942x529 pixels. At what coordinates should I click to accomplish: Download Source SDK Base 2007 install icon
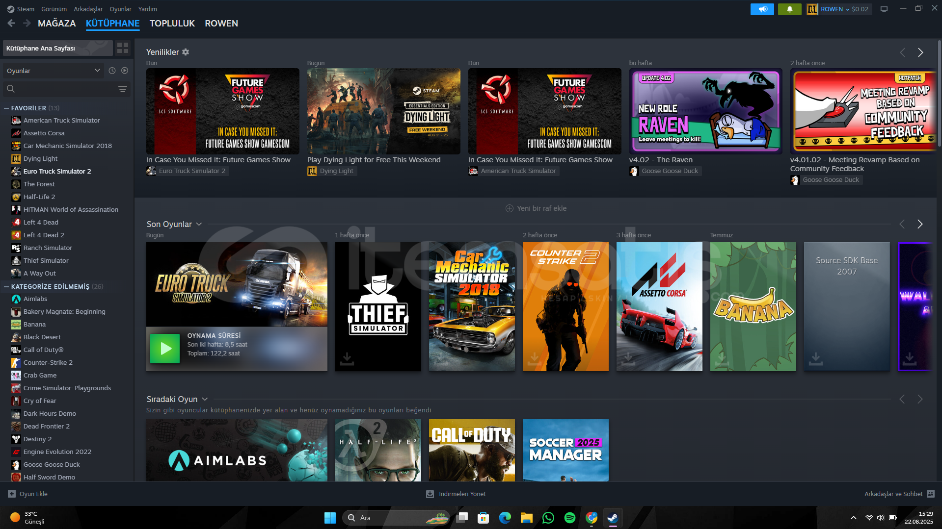(x=816, y=359)
